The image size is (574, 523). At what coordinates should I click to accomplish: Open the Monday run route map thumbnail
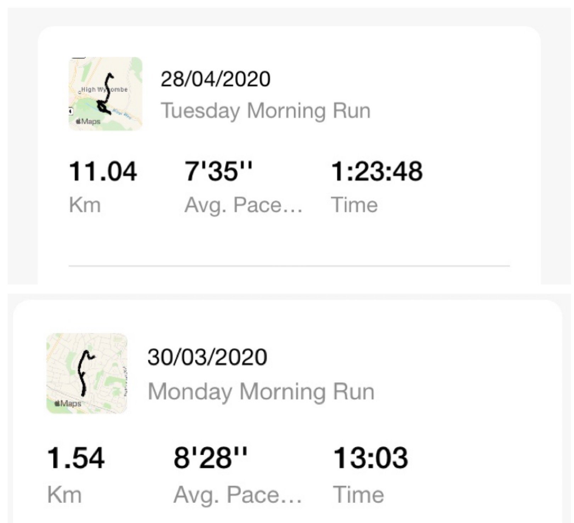87,373
